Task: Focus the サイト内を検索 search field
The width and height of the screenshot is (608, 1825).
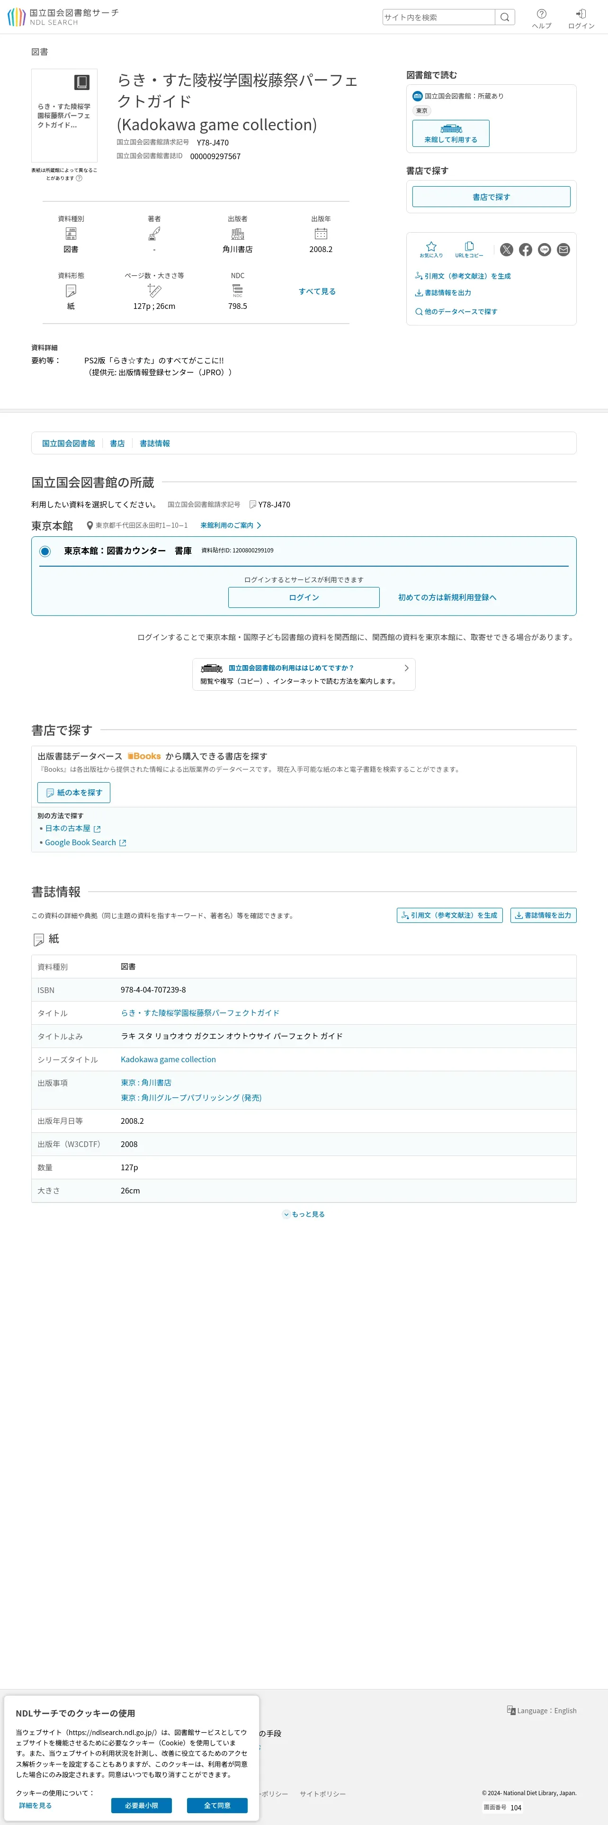Action: pyautogui.click(x=438, y=17)
